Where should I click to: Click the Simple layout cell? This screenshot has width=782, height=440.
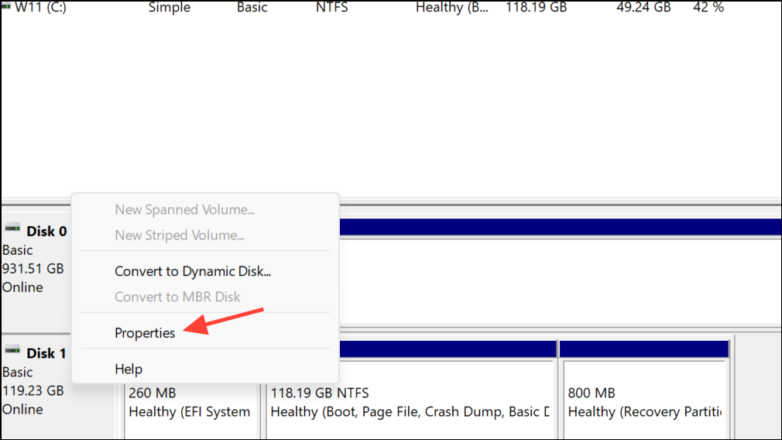169,7
